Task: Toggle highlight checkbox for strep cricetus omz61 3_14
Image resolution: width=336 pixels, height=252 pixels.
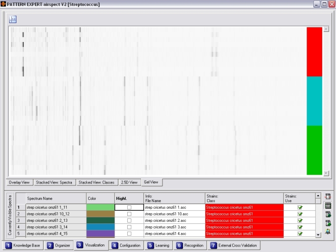Action: tap(129, 227)
